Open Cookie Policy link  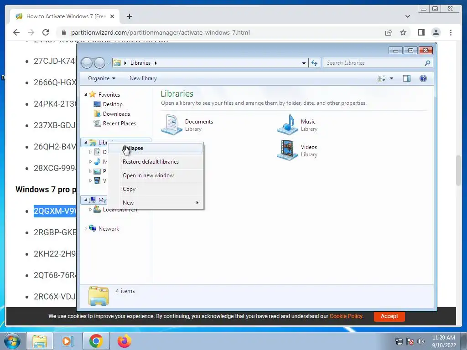[x=346, y=316]
